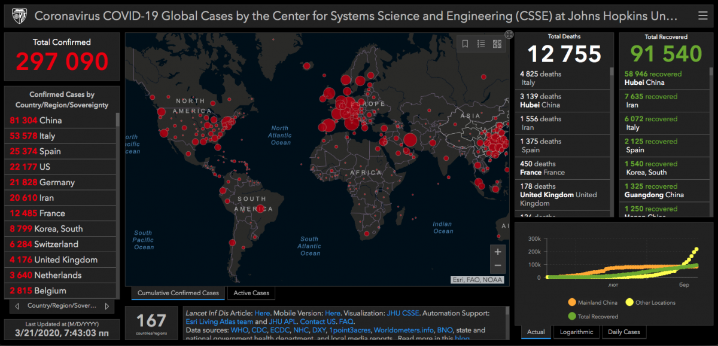The image size is (718, 346).
Task: Open the basemap gallery grid icon
Action: point(497,44)
